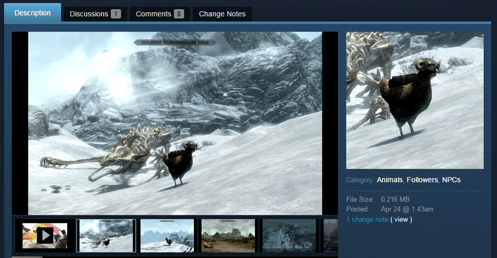The width and height of the screenshot is (497, 258).
Task: Click the 'Category:' label
Action: 360,180
